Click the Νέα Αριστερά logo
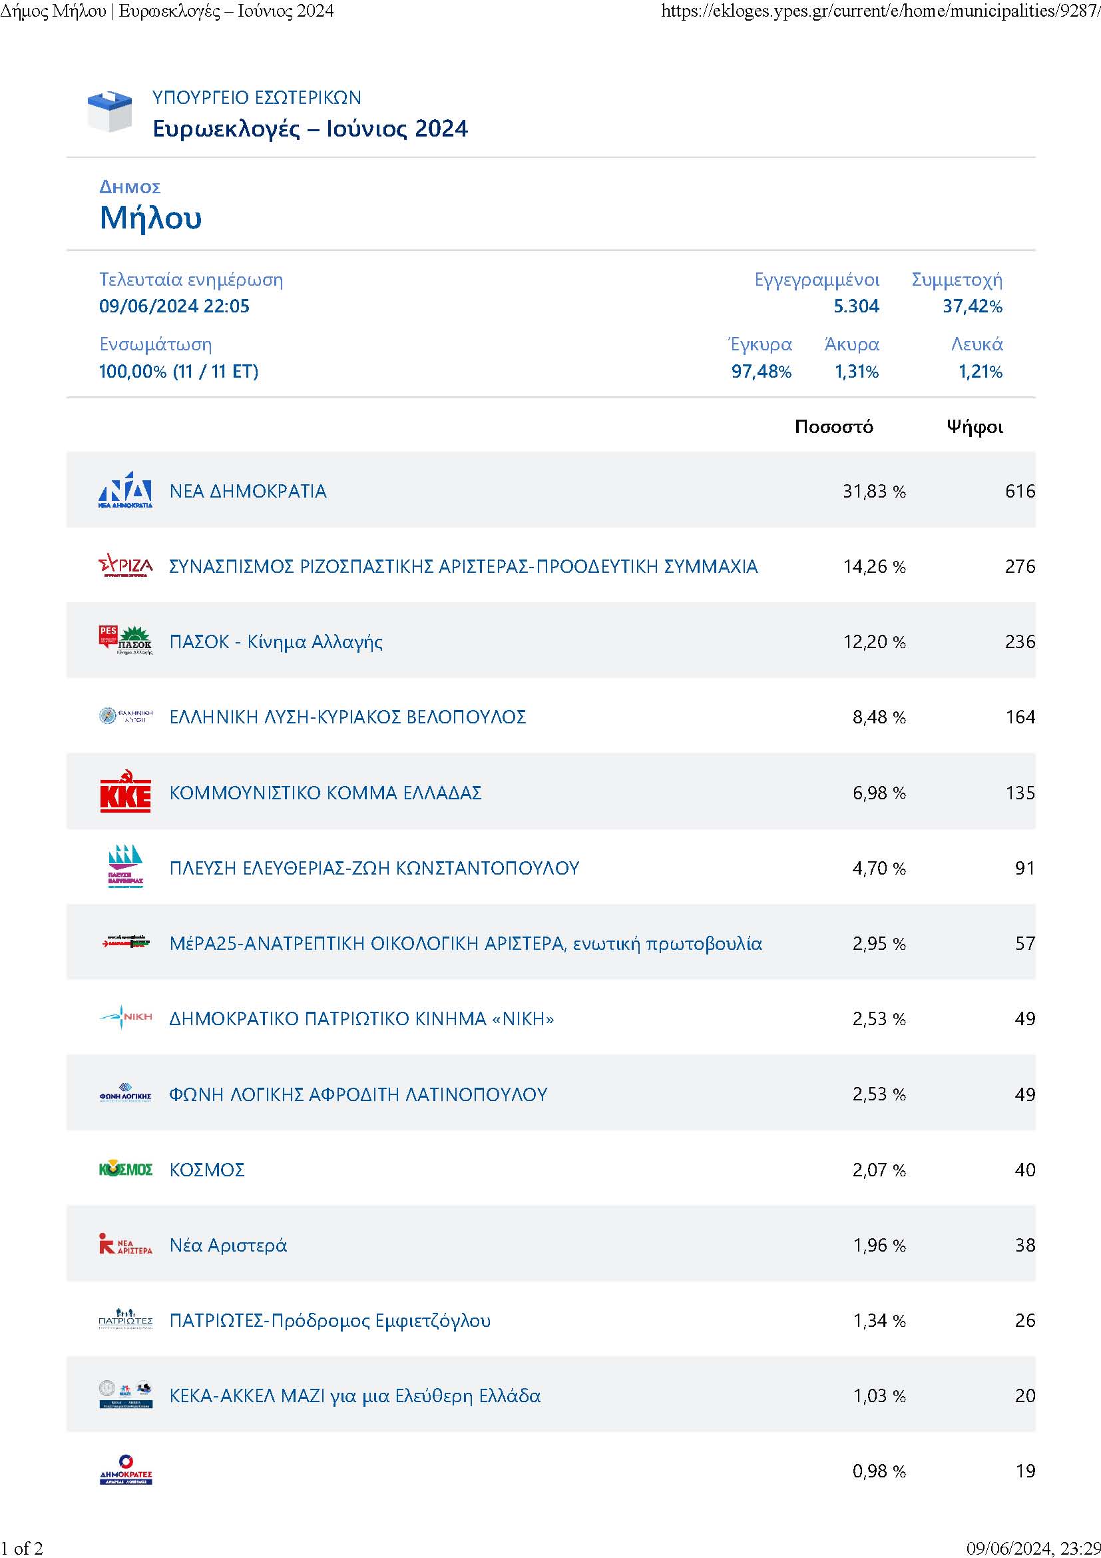Image resolution: width=1101 pixels, height=1558 pixels. pos(125,1244)
